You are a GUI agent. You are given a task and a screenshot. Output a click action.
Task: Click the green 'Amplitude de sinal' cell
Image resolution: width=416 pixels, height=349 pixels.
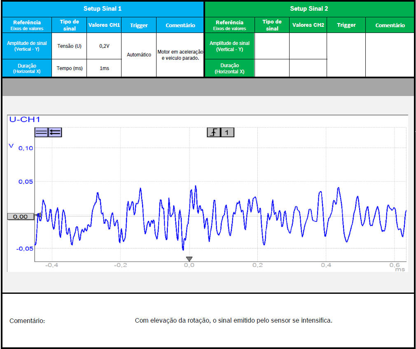pos(229,46)
